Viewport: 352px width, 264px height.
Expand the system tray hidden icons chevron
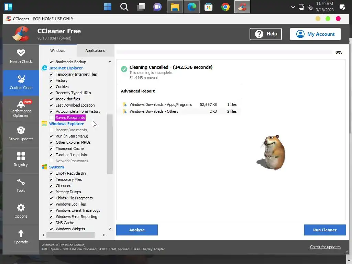pos(293,7)
